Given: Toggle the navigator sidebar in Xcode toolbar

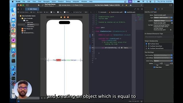Looking at the screenshot, I should [x=27, y=5].
